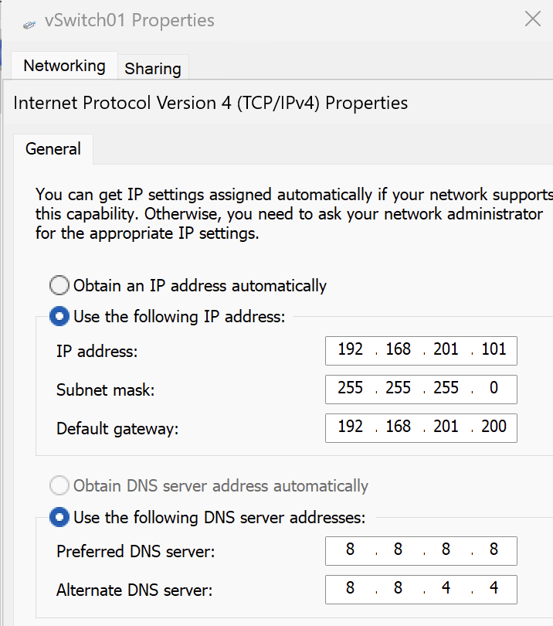Click first octet of Default gateway field
Screen dimensions: 553x626
point(351,427)
